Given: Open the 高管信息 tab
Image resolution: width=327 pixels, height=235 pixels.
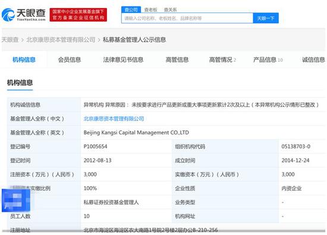Looking at the screenshot, I should (x=177, y=60).
